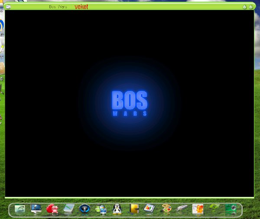Launch the green camera screenshot dock icon

(231, 208)
